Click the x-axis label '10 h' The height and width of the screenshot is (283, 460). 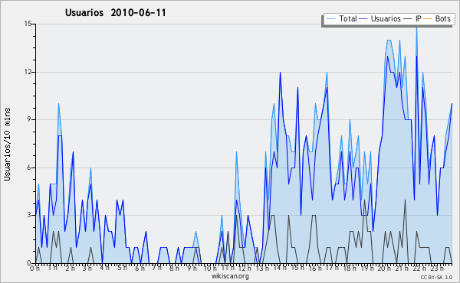(x=210, y=268)
